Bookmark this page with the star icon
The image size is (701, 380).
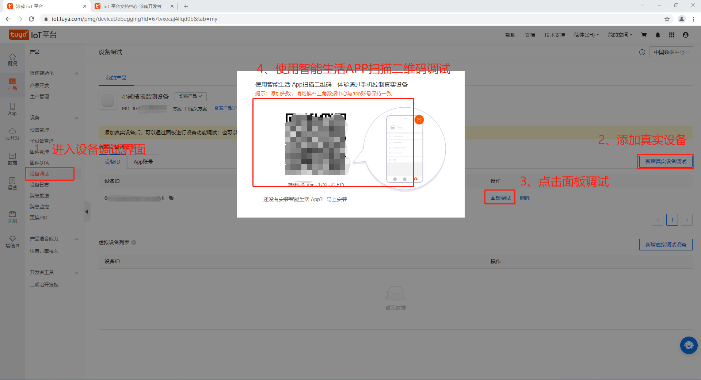tap(667, 19)
